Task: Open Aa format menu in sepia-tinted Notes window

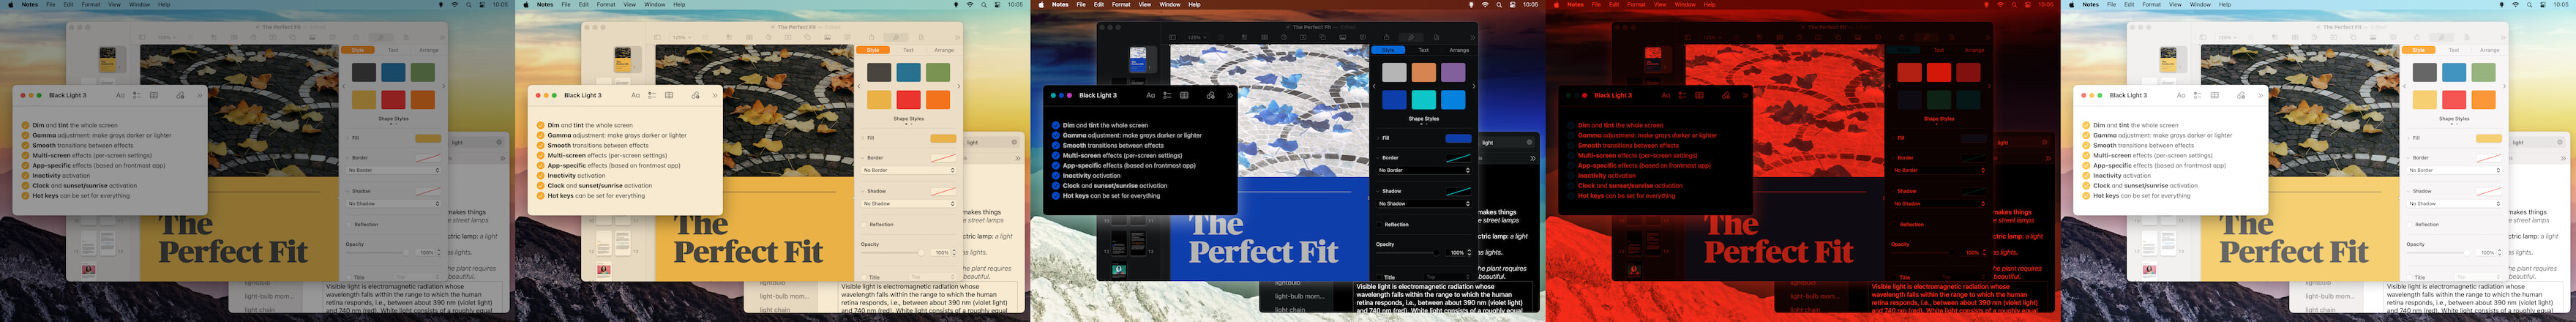Action: click(x=635, y=95)
